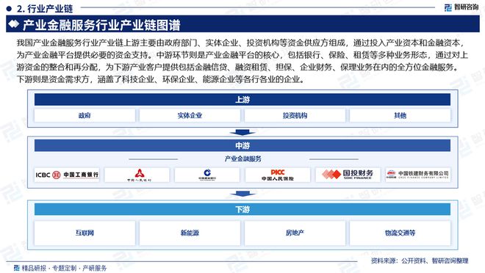Click the paragraph line starting 我国产业金融服务行业
485x273 pixels.
[241, 43]
